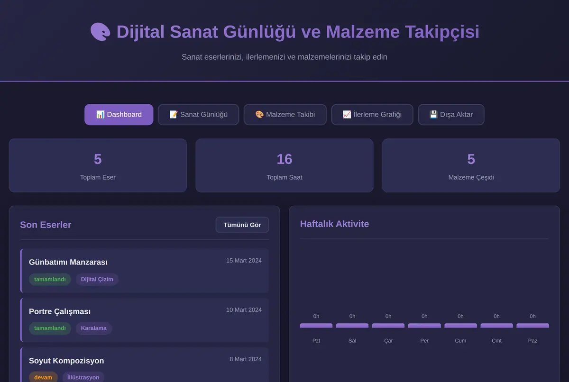Click the Son Eserler heading
Image resolution: width=569 pixels, height=382 pixels.
tap(46, 225)
